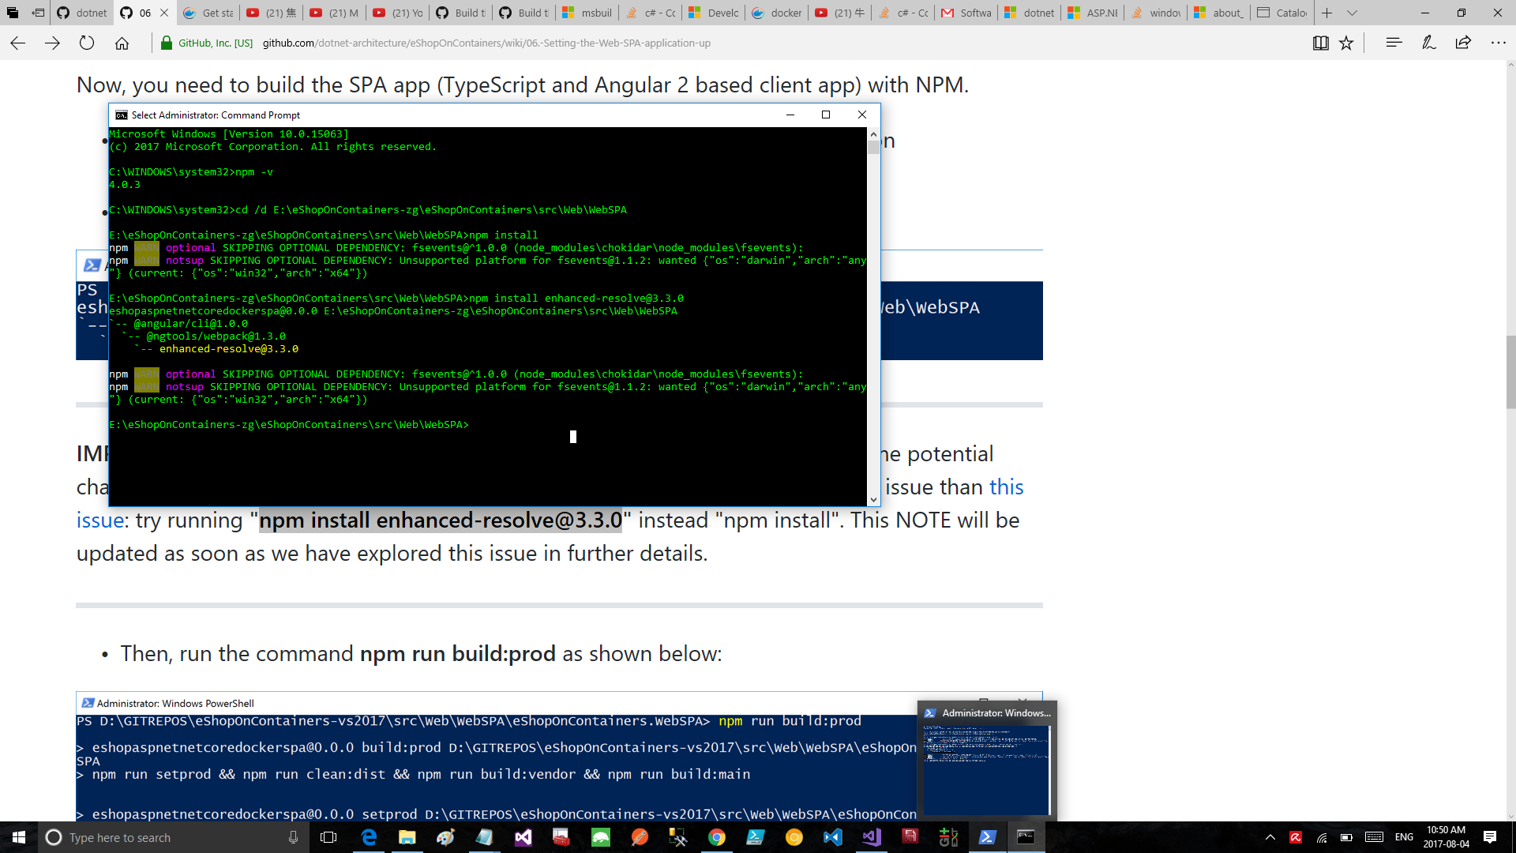Screen dimensions: 1516x853
Task: Toggle the microphone in the search box
Action: [291, 837]
